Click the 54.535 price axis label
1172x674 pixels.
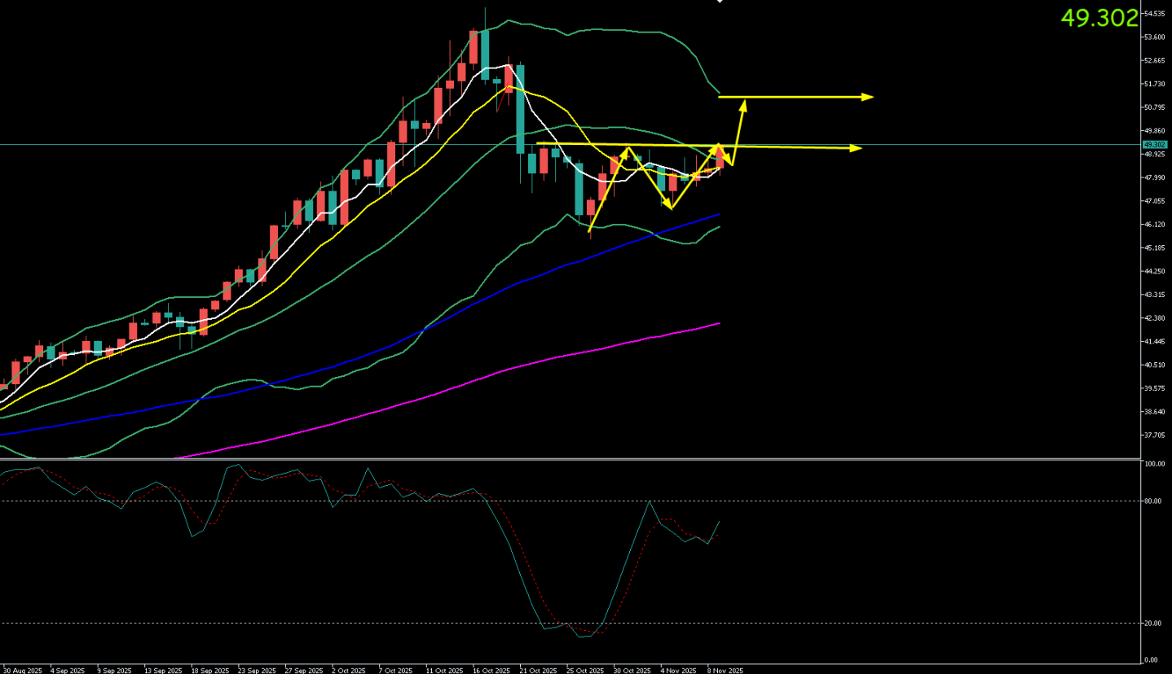pyautogui.click(x=1153, y=14)
